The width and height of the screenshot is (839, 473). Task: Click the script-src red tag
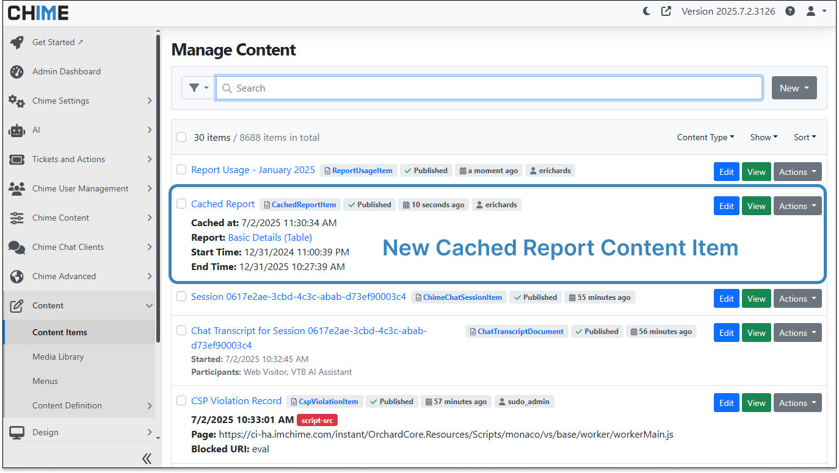coord(317,420)
